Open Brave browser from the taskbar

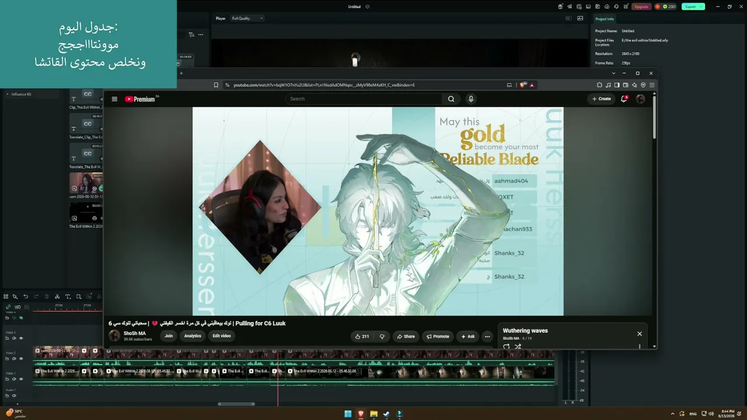click(361, 414)
